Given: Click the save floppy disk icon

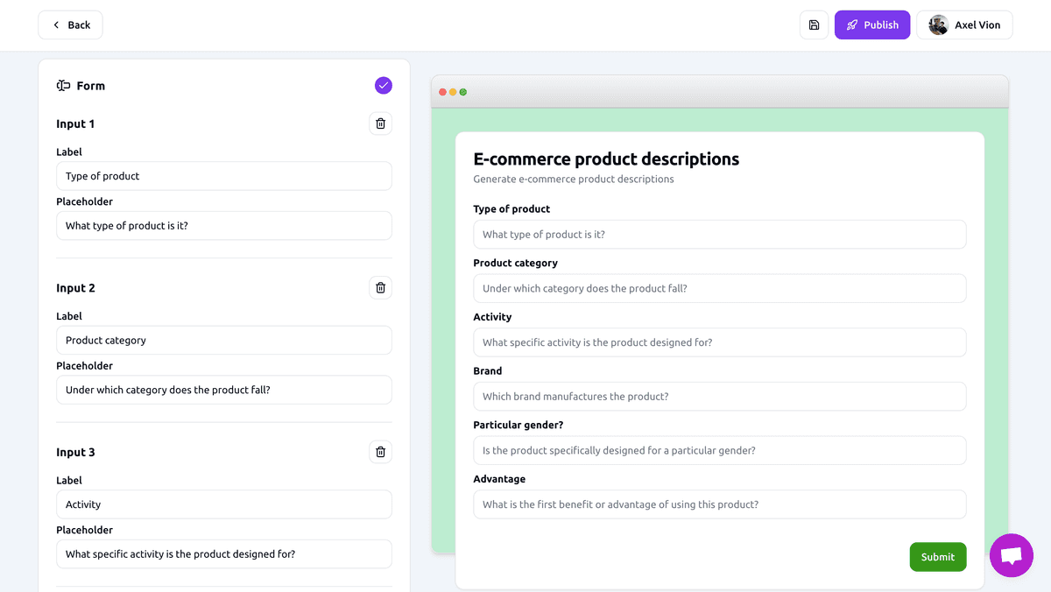Looking at the screenshot, I should 814,25.
